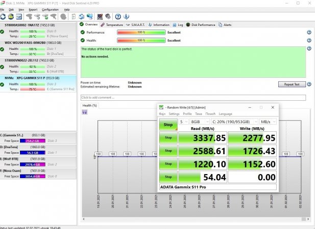The image size is (315, 229).
Task: Click Stop button on the 54.04 row
Action: click(x=168, y=177)
